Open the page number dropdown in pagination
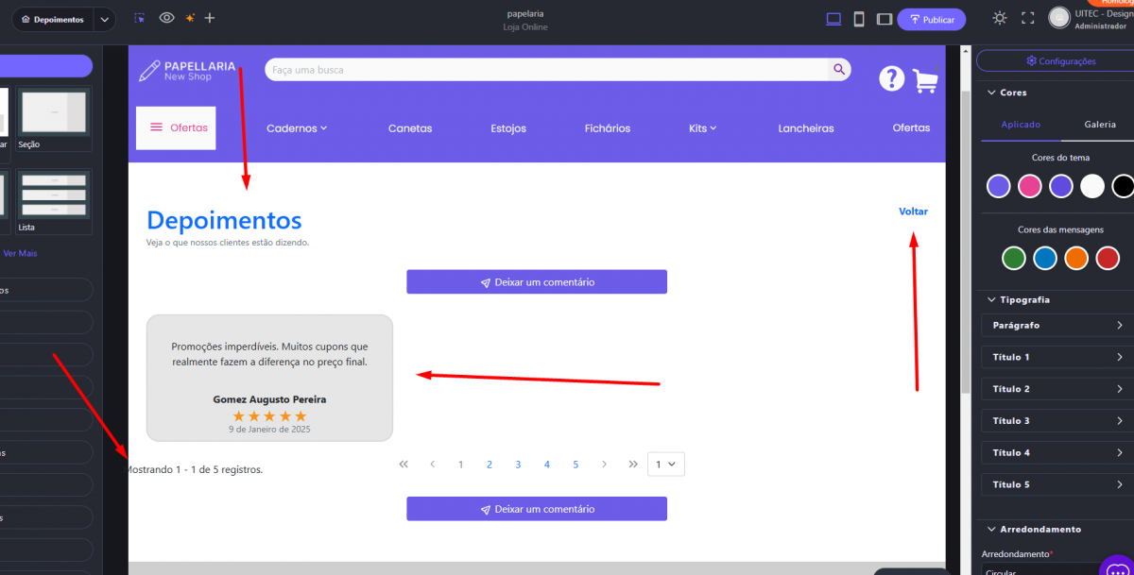Image resolution: width=1134 pixels, height=575 pixels. pyautogui.click(x=665, y=464)
